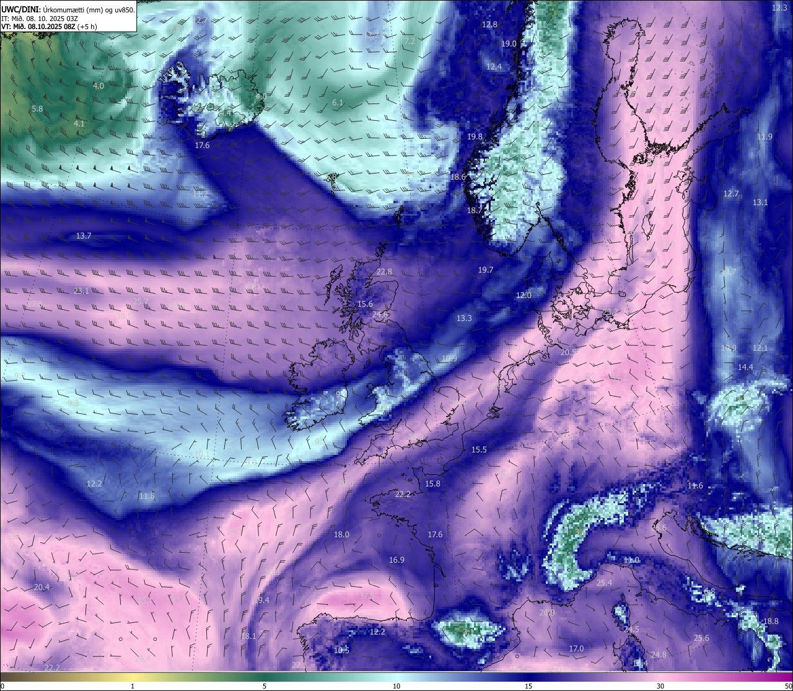Click the 13.3 value label
Image resolution: width=793 pixels, height=691 pixels.
point(464,318)
